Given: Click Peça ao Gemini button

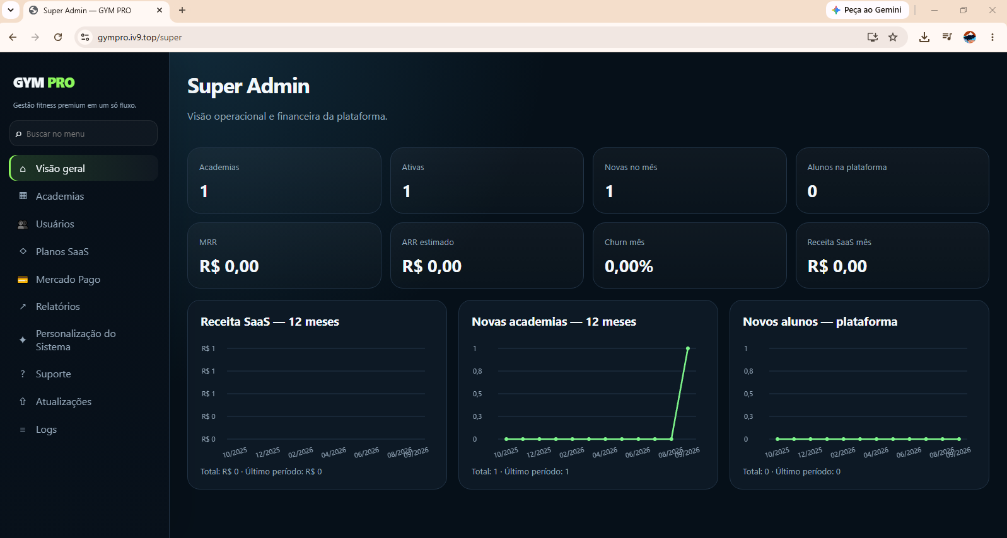Looking at the screenshot, I should click(867, 10).
